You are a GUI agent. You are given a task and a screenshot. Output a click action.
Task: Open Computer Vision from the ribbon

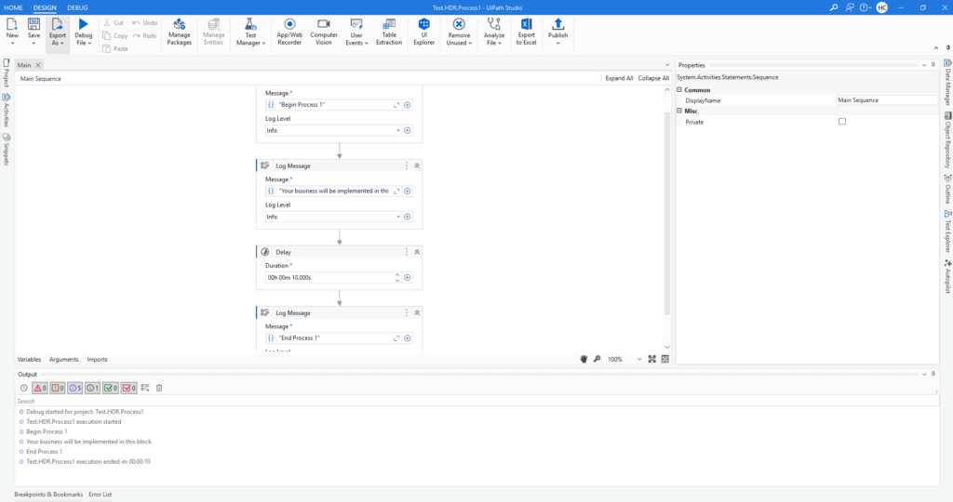[323, 31]
